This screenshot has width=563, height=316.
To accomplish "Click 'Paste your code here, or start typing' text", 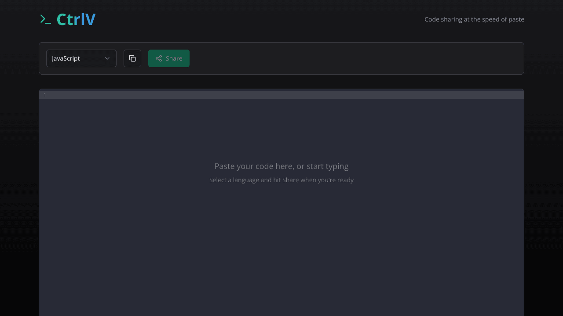I will pos(281,166).
